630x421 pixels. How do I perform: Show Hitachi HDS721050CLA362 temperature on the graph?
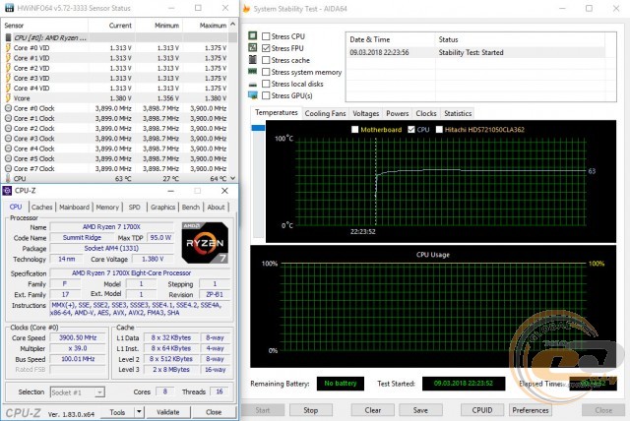(439, 129)
